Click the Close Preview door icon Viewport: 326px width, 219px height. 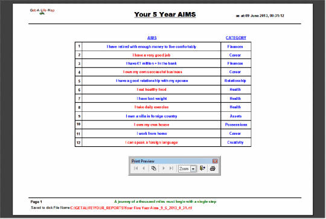[202, 168]
